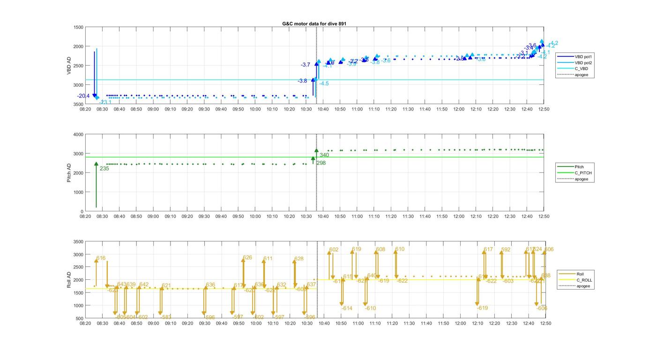Click the '616' roll data label
The height and width of the screenshot is (358, 656).
pyautogui.click(x=101, y=258)
